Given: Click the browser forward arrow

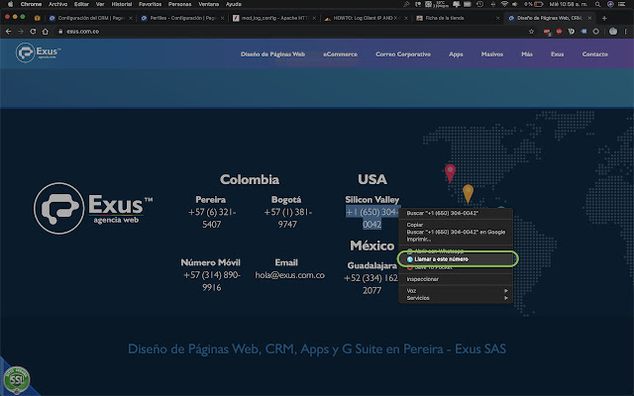Looking at the screenshot, I should click(21, 31).
